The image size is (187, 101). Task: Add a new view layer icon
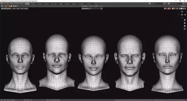183,4
